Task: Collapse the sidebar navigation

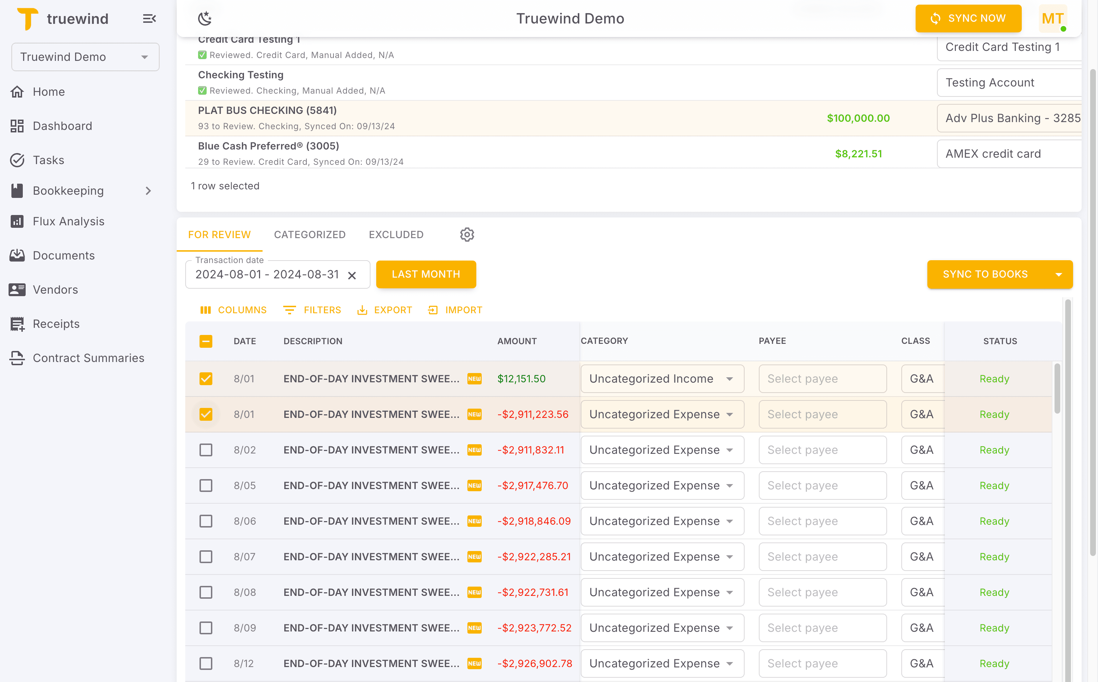Action: pyautogui.click(x=149, y=19)
